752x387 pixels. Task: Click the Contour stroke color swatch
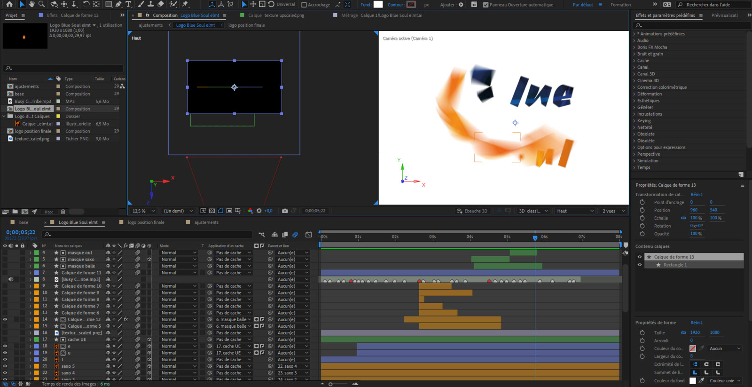(x=411, y=5)
